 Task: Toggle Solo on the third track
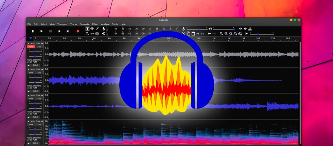pyautogui.click(x=39, y=99)
